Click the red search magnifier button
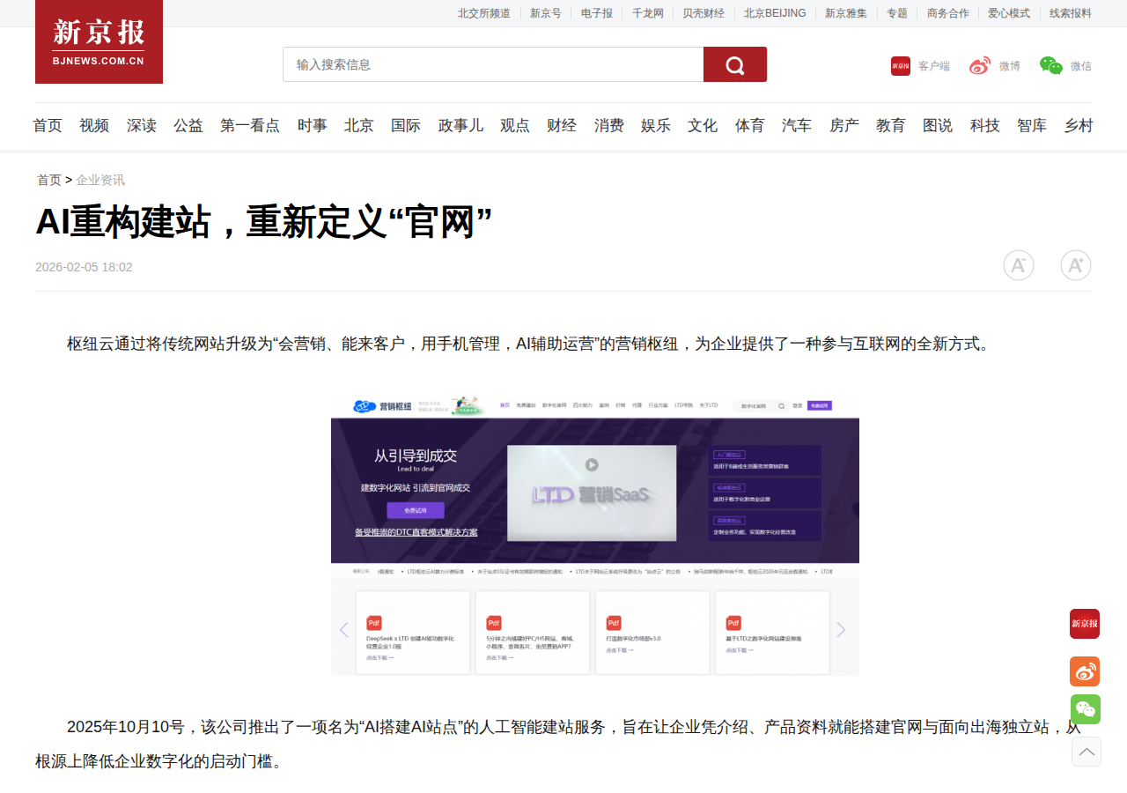 735,64
